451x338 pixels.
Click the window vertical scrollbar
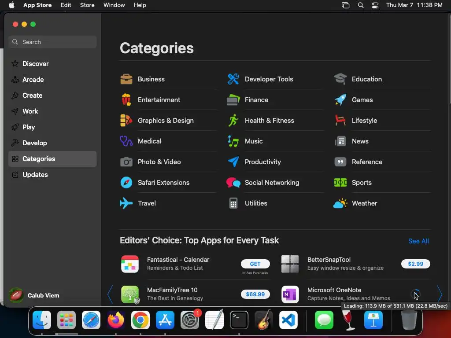click(449, 59)
